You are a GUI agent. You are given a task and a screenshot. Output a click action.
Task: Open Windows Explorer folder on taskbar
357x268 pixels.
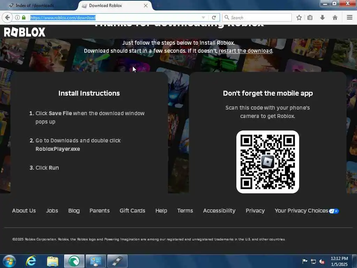[x=53, y=261]
